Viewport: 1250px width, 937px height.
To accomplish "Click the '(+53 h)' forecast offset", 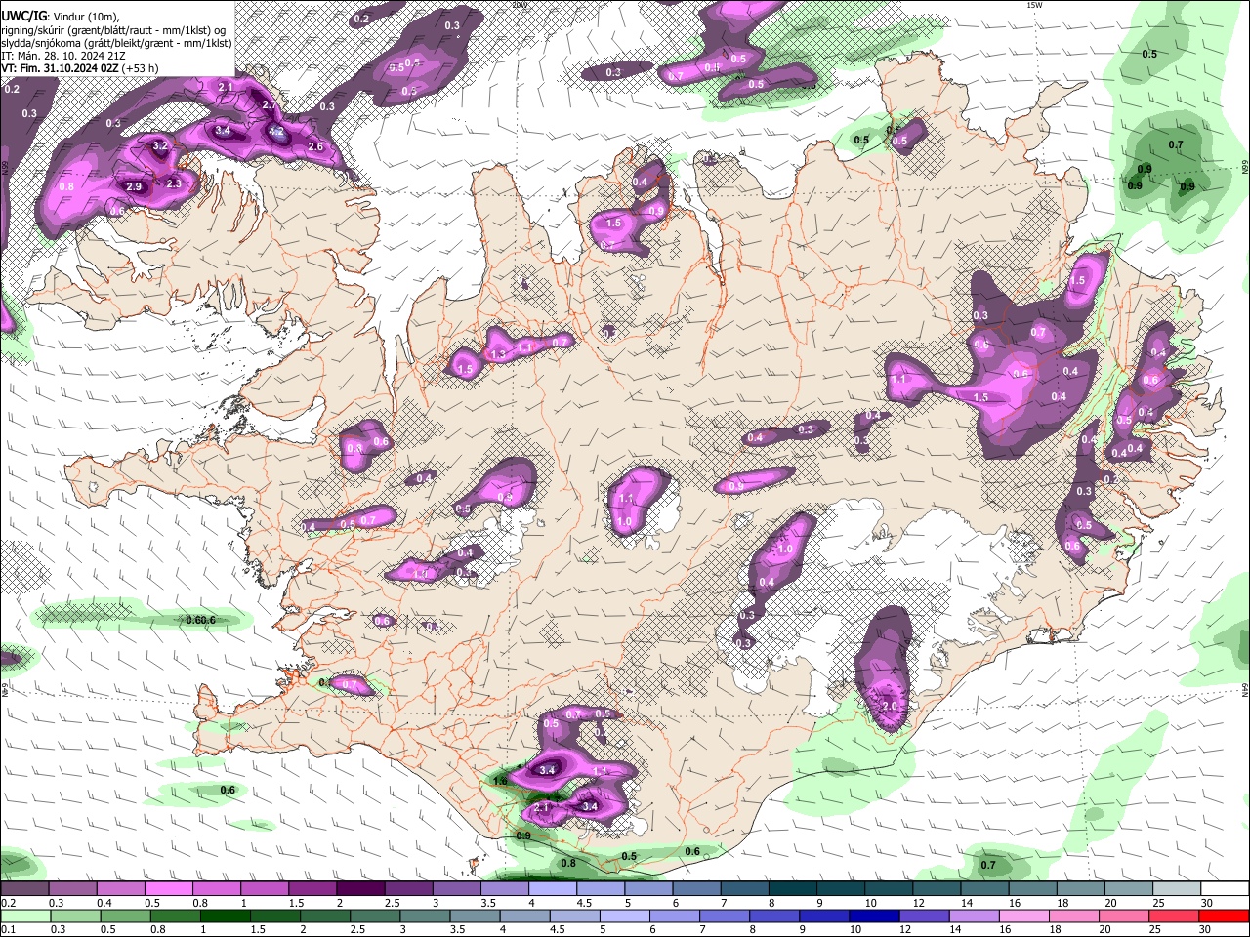I will click(x=140, y=68).
